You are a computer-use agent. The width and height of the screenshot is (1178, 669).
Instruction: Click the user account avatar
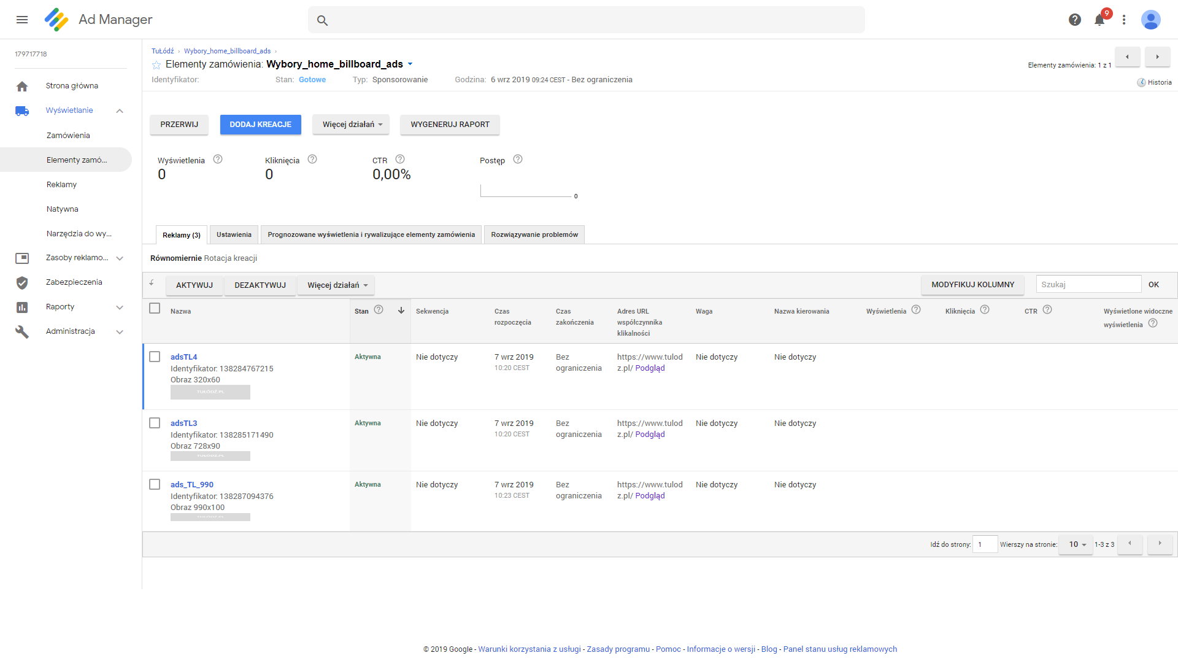pyautogui.click(x=1150, y=20)
